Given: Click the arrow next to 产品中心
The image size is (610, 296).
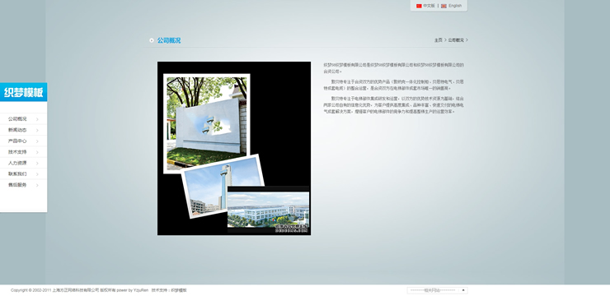Looking at the screenshot, I should click(x=37, y=141).
